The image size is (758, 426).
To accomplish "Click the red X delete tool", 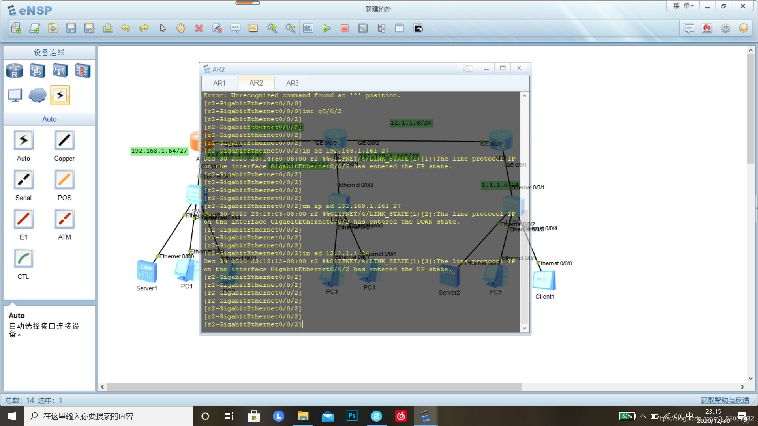I will [199, 28].
